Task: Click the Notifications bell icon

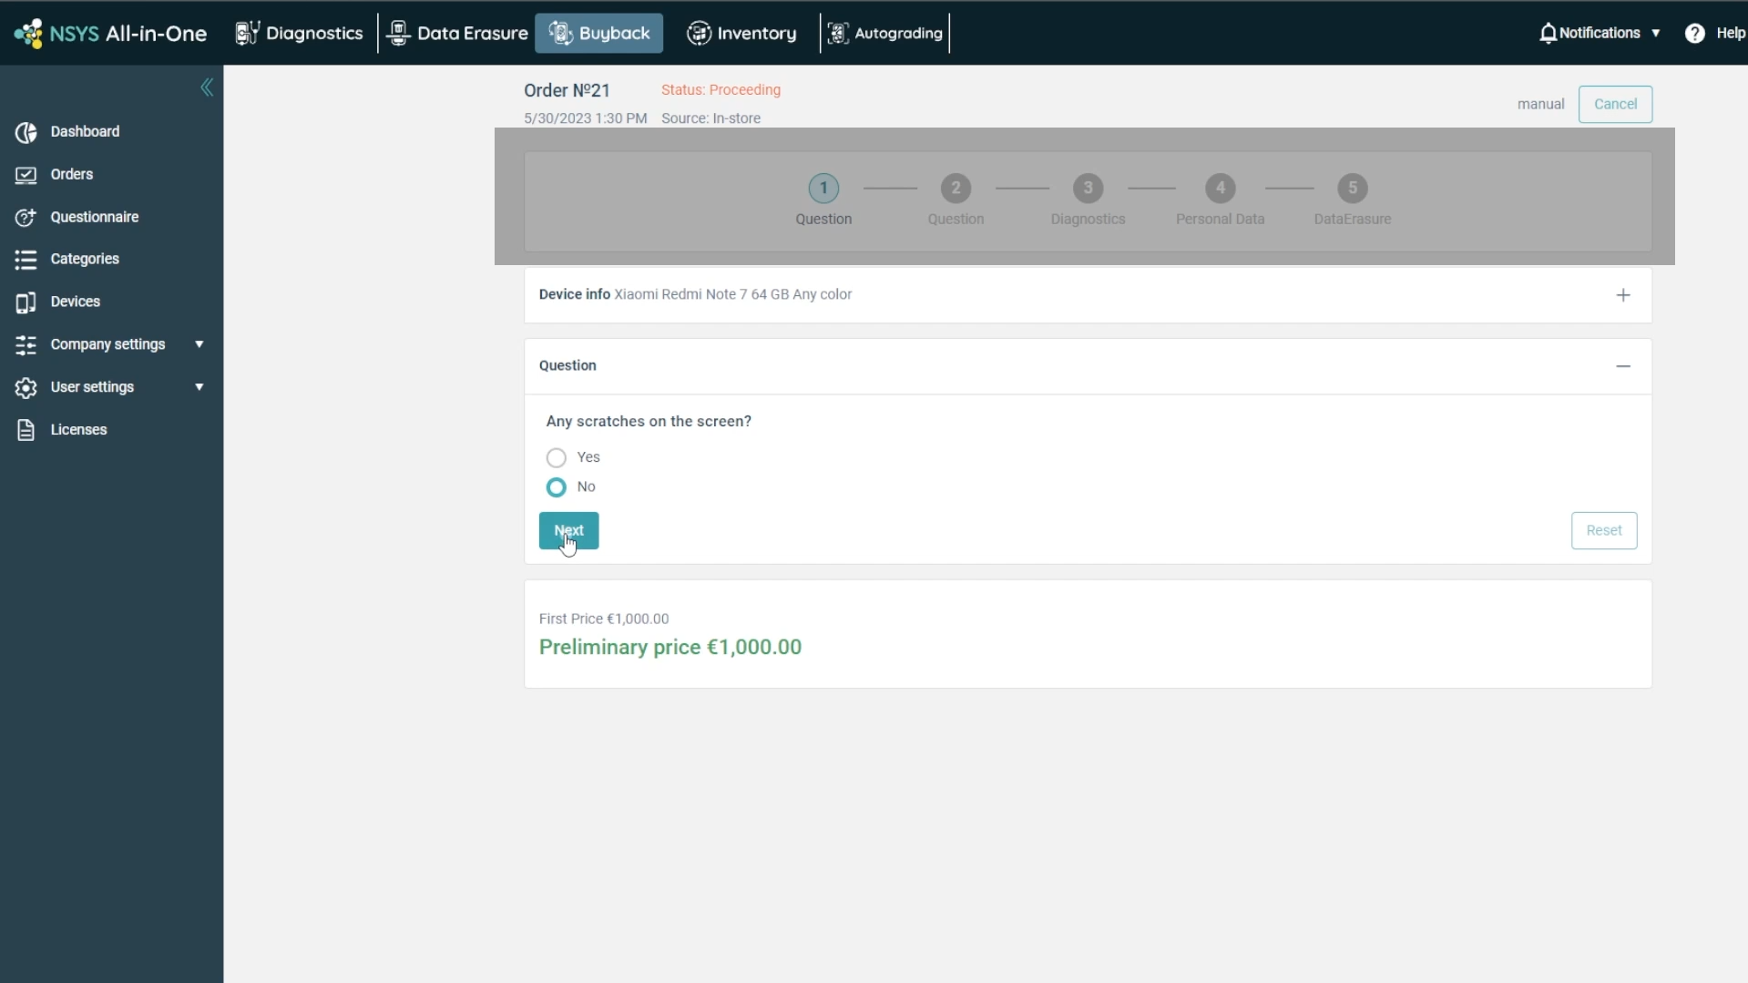Action: tap(1548, 34)
